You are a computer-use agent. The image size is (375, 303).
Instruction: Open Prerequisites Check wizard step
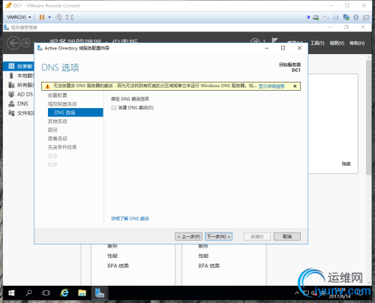click(x=62, y=147)
